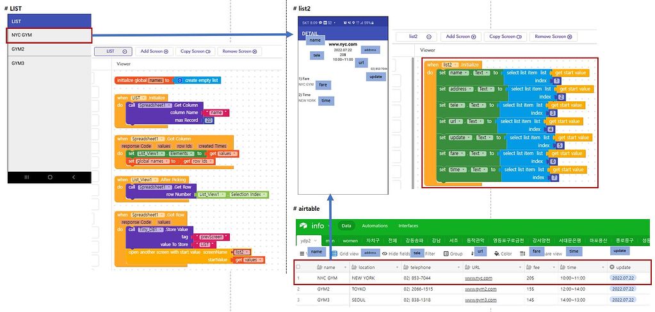This screenshot has width=655, height=312.
Task: Open the LIST screen selector dropdown
Action: (x=113, y=51)
